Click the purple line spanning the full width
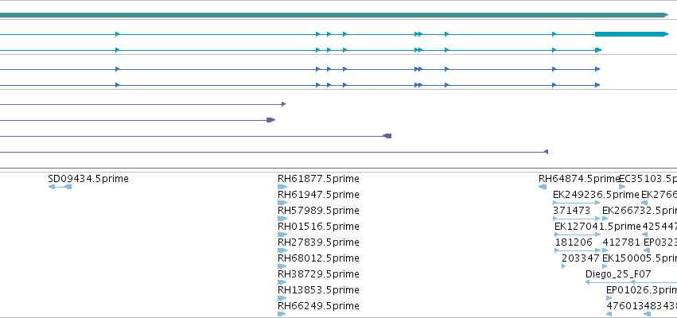 click(339, 168)
